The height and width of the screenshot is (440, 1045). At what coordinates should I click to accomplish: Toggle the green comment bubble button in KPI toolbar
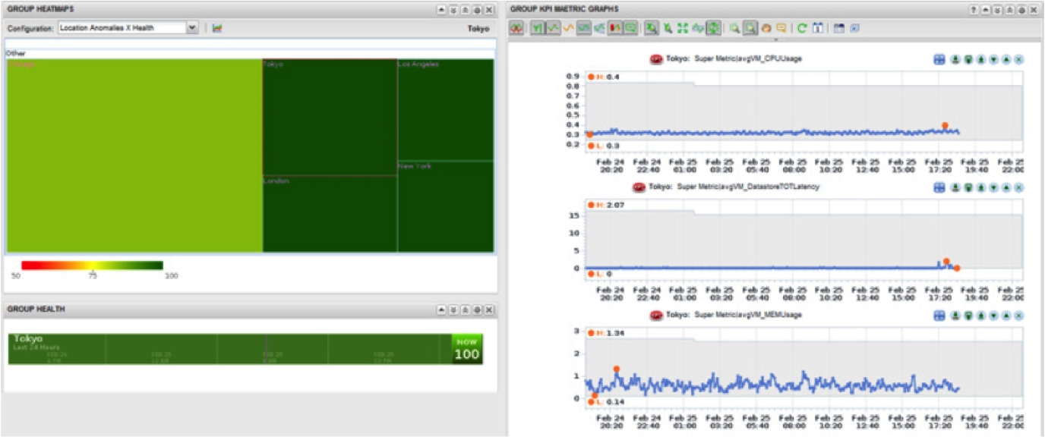click(x=630, y=28)
